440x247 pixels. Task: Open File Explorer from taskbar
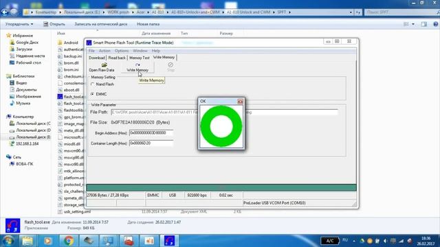pos(27,241)
